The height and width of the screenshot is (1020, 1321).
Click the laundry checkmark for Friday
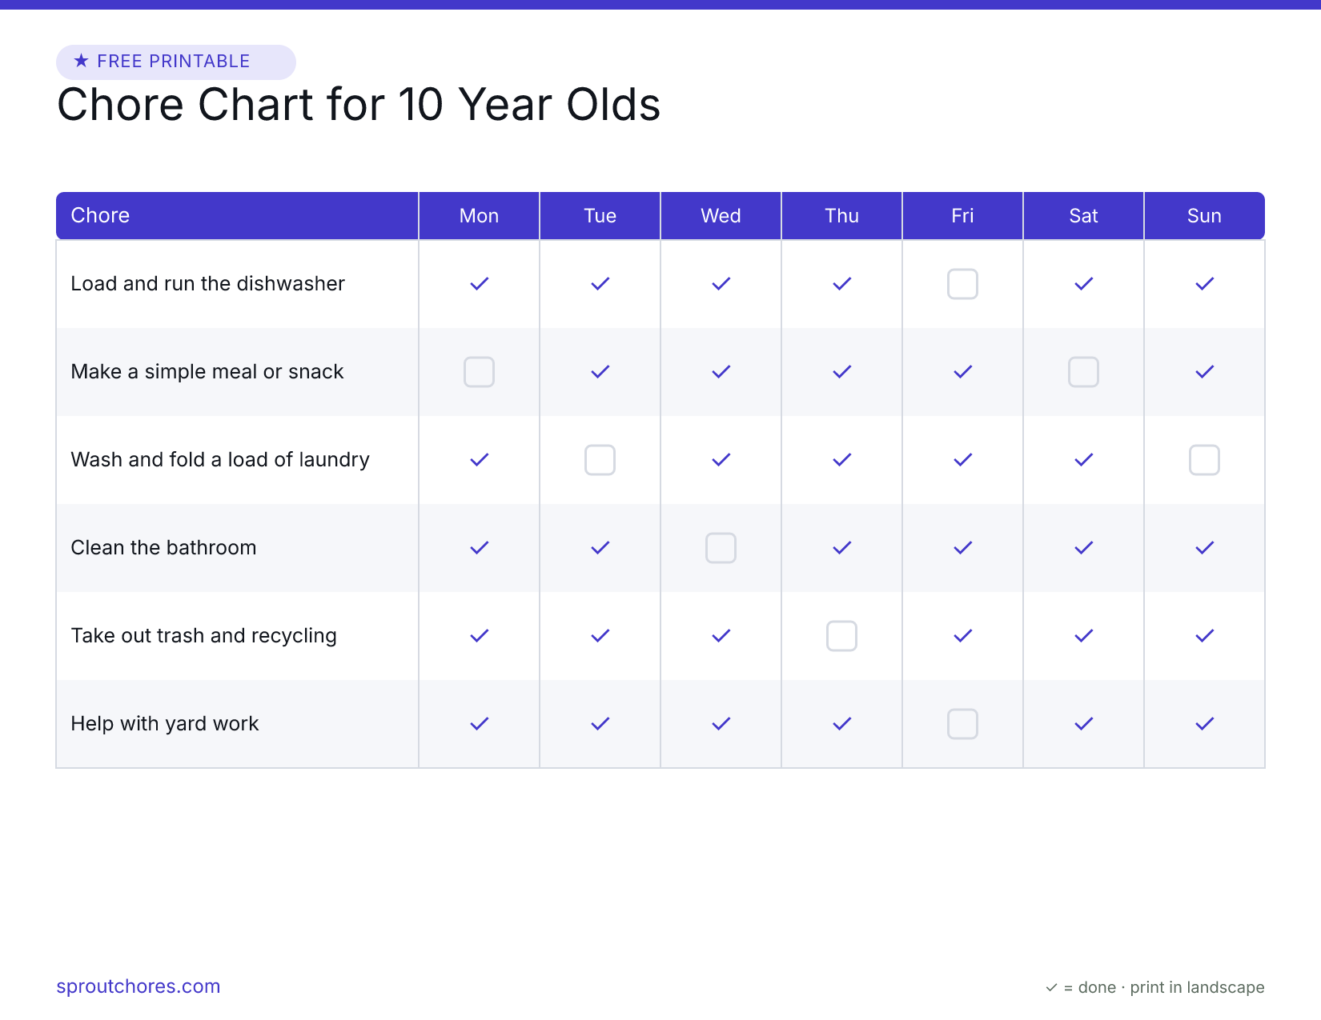pyautogui.click(x=962, y=460)
